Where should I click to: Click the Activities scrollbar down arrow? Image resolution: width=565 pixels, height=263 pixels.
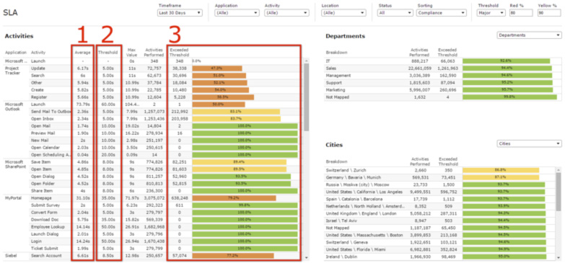point(306,258)
